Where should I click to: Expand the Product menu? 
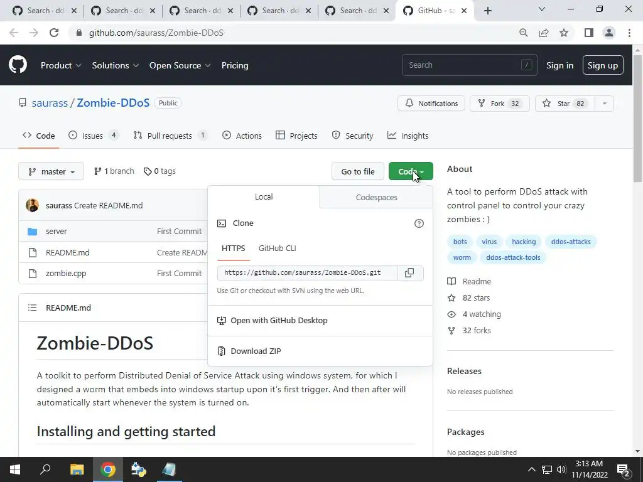61,65
